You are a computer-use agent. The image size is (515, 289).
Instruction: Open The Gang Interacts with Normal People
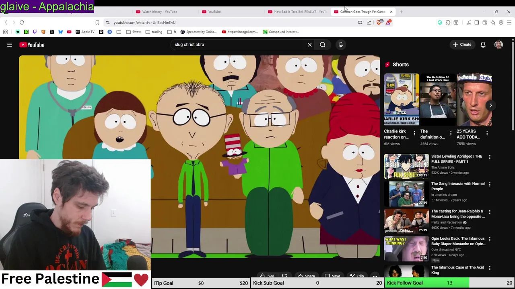click(x=458, y=186)
